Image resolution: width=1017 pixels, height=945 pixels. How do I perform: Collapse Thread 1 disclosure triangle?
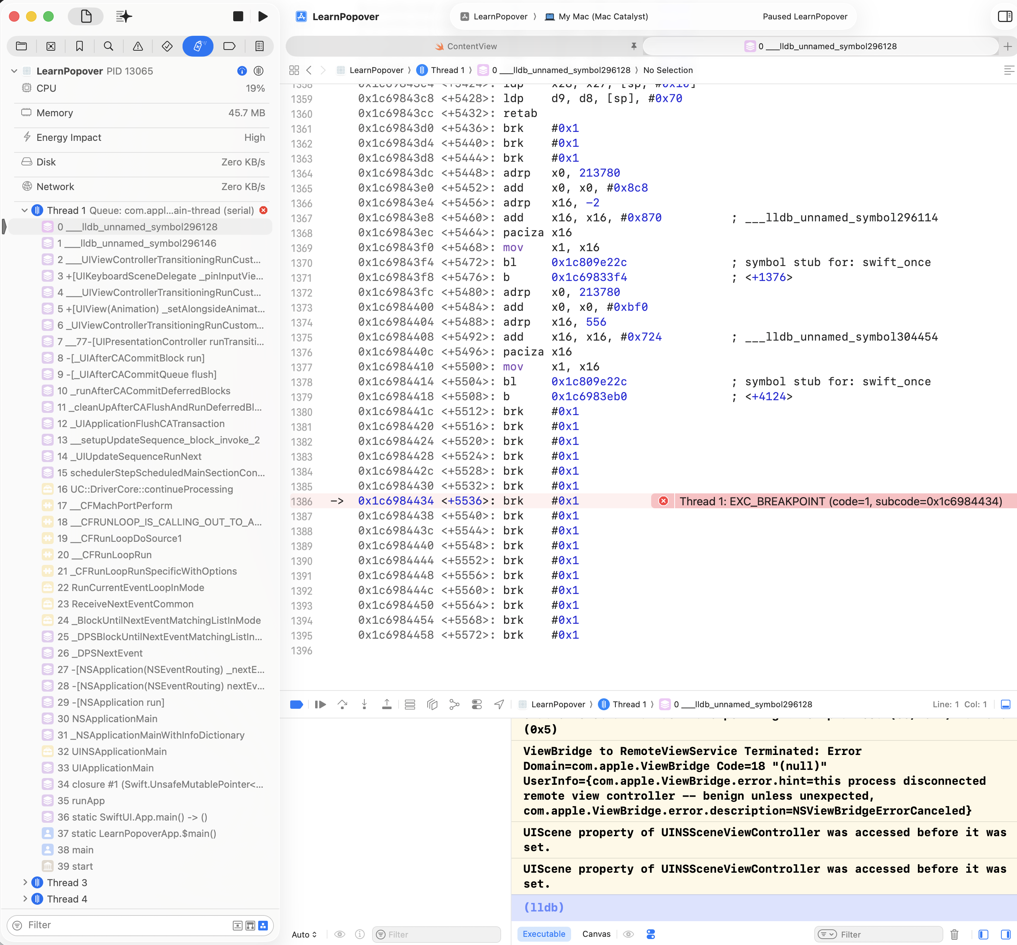click(24, 210)
